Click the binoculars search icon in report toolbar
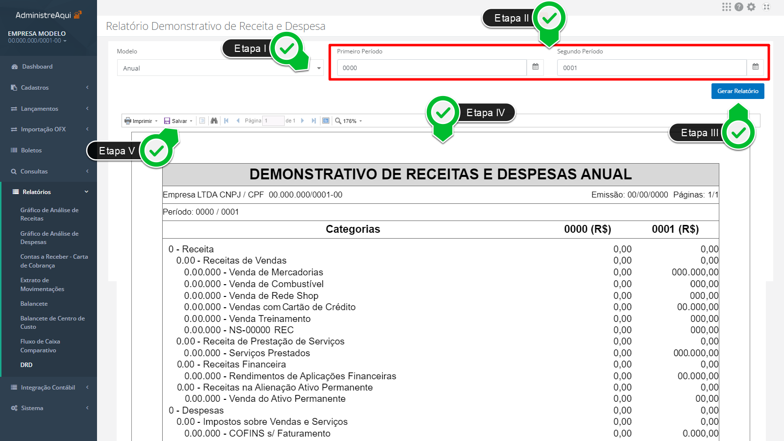This screenshot has height=441, width=784. [x=214, y=121]
